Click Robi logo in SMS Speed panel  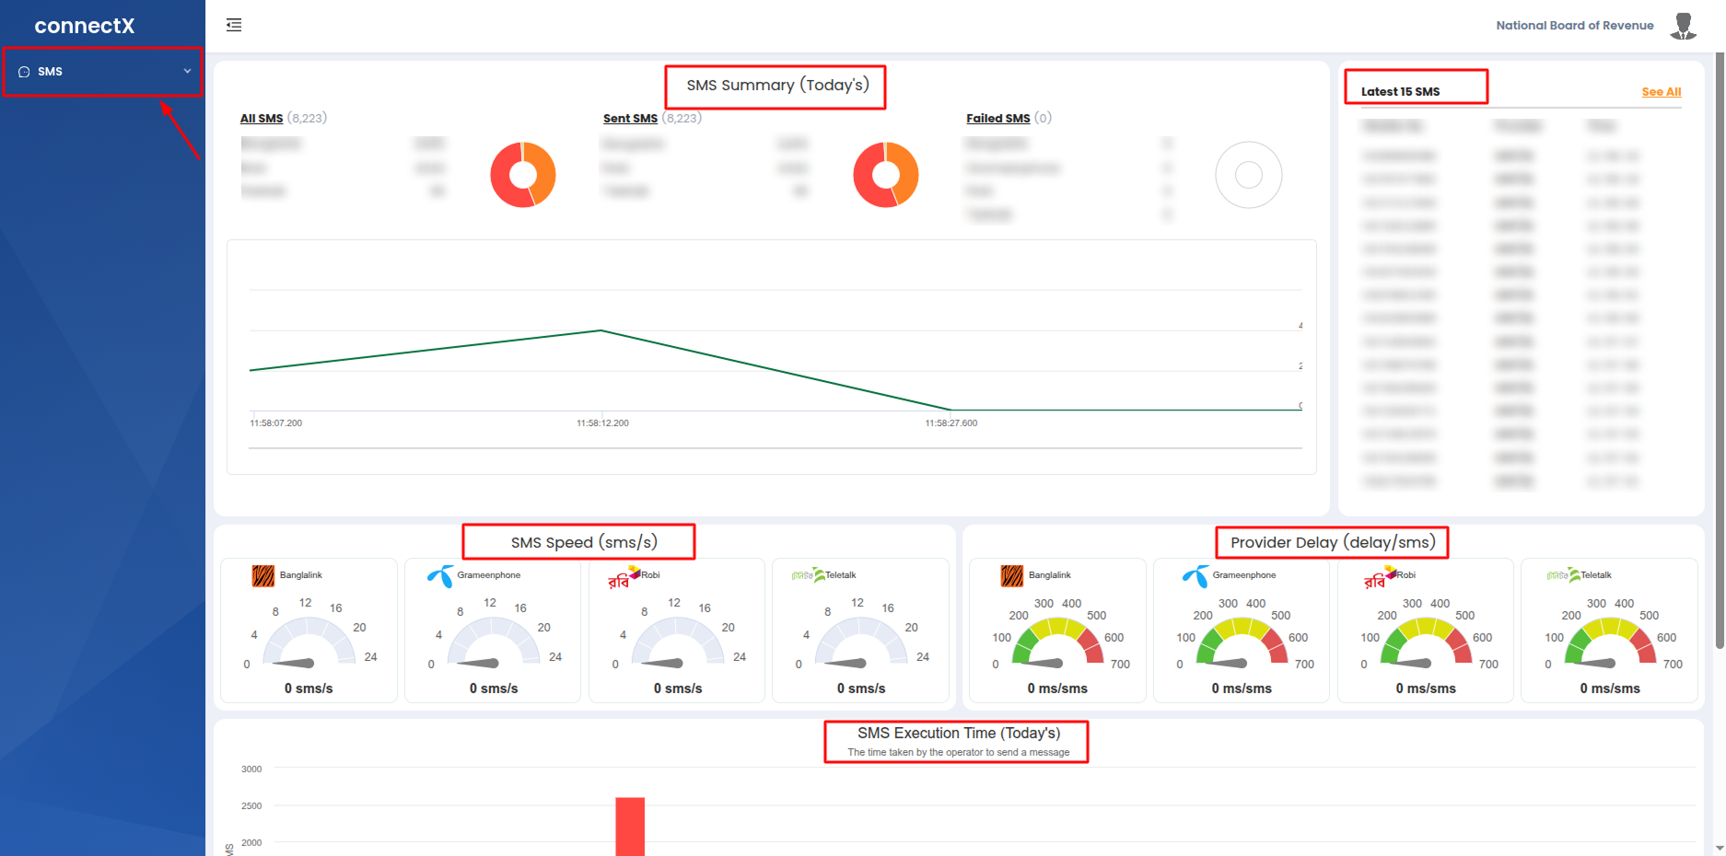(x=620, y=578)
